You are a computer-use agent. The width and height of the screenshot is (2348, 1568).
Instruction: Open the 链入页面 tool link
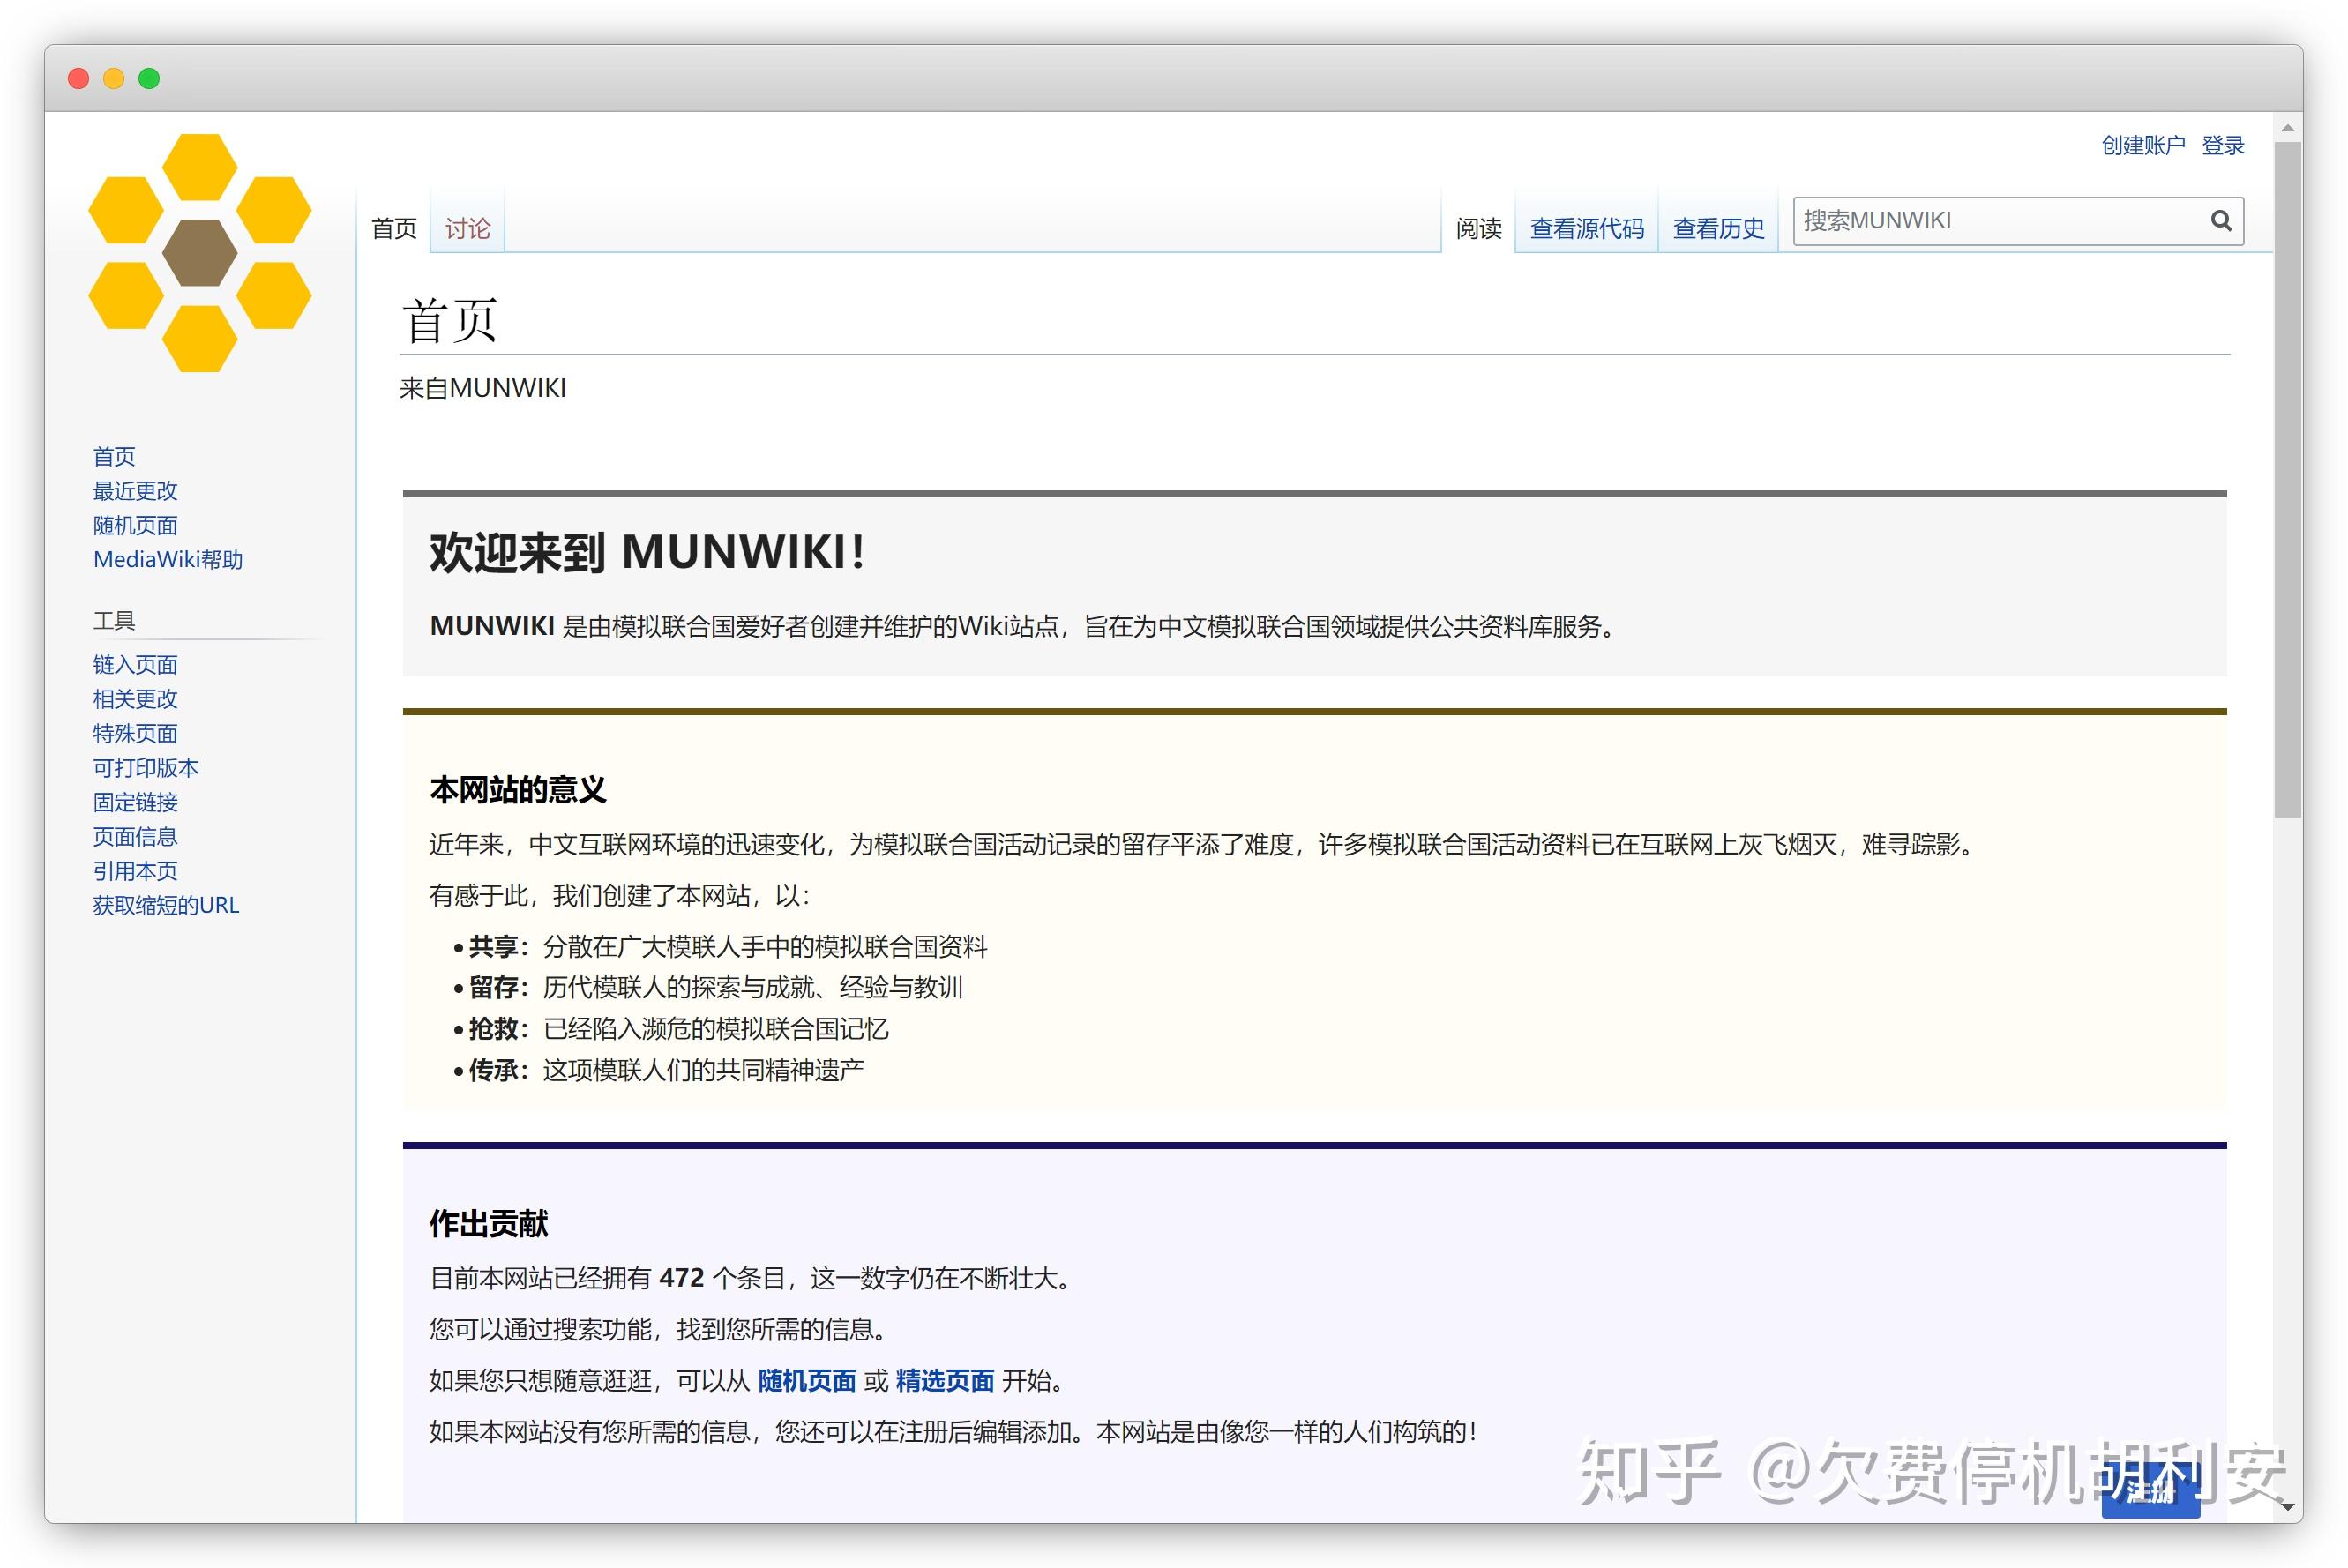pyautogui.click(x=135, y=665)
